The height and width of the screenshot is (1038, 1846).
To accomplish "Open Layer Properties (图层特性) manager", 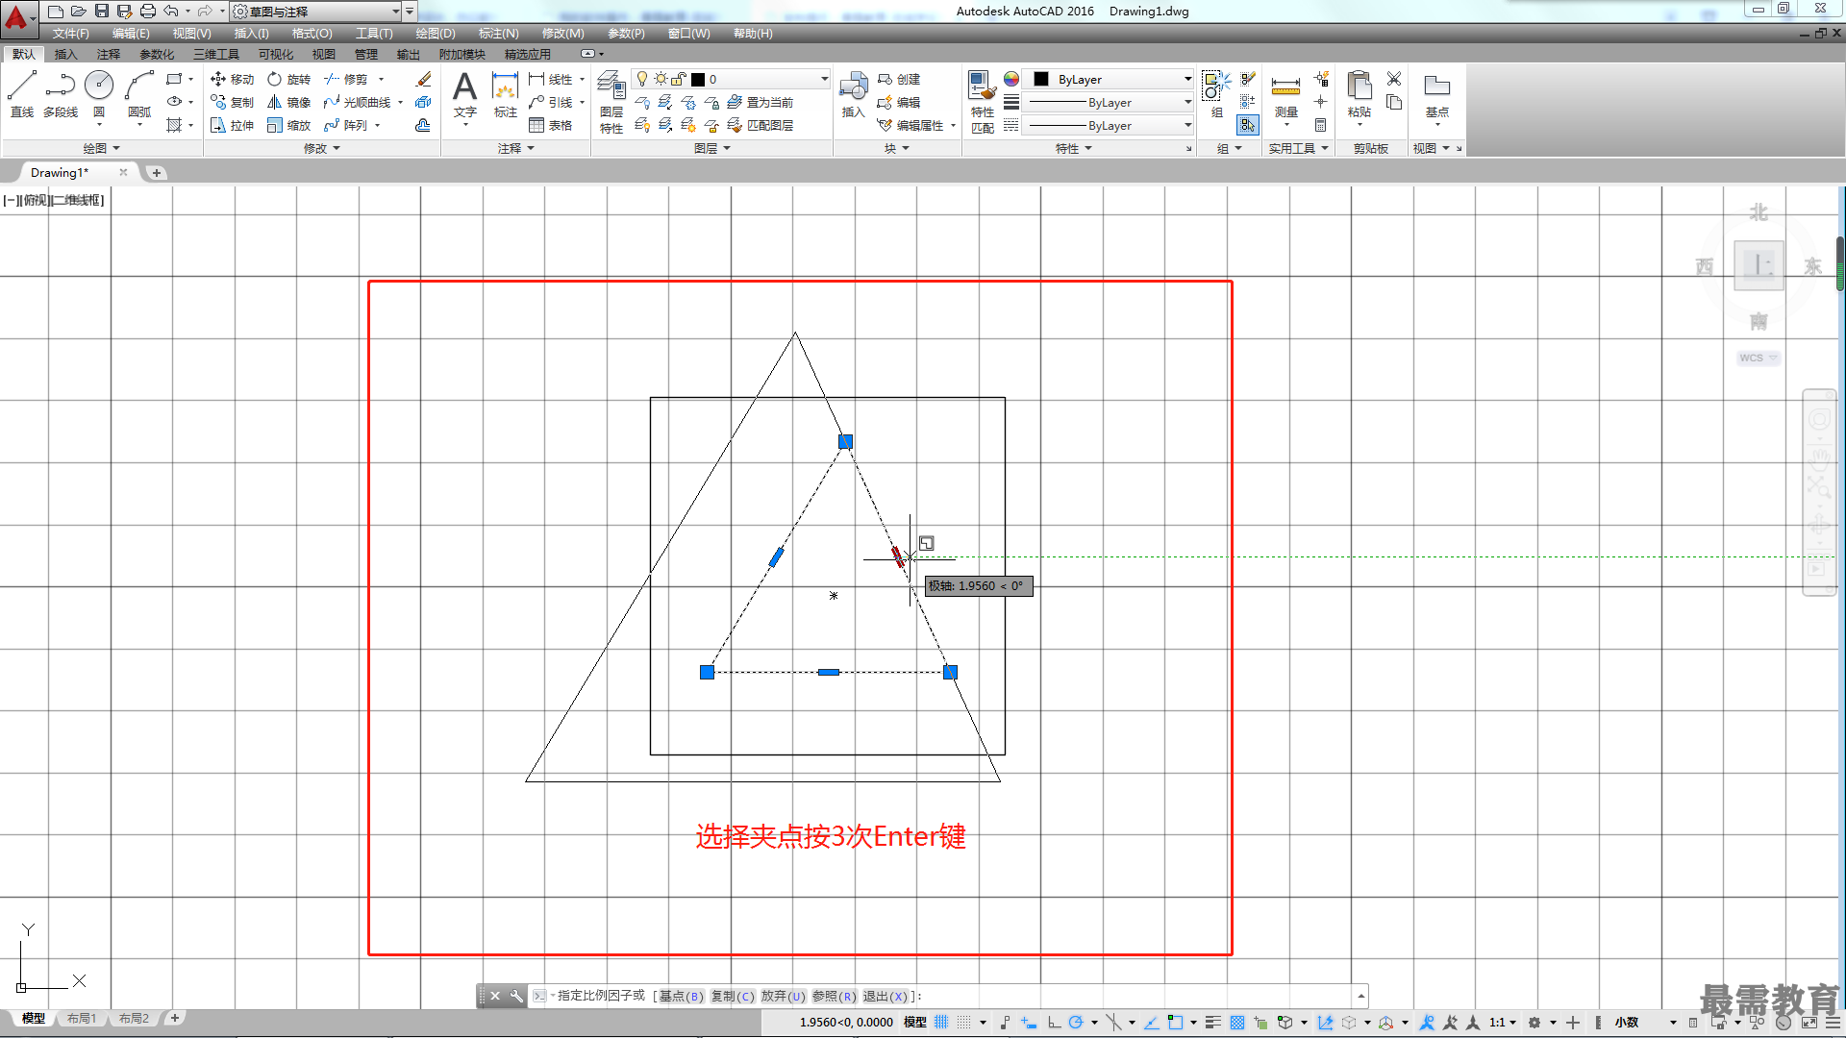I will pyautogui.click(x=611, y=102).
